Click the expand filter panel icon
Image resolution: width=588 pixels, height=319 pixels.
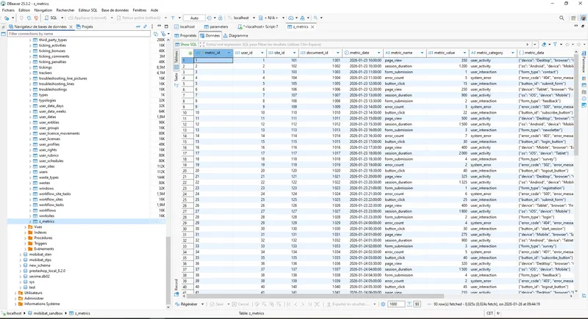[x=202, y=44]
